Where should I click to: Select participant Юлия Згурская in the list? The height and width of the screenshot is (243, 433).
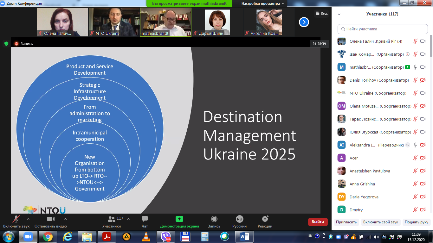pyautogui.click(x=381, y=132)
